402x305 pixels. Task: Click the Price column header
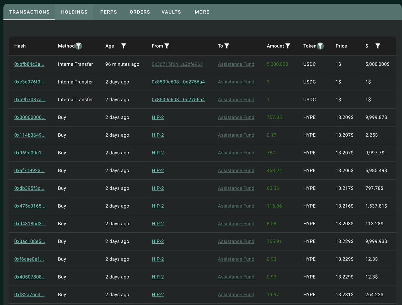341,46
